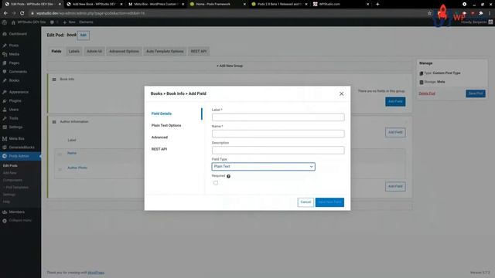Open Help under Pods Admin
Screen dimensions: 495x278
click(6, 202)
